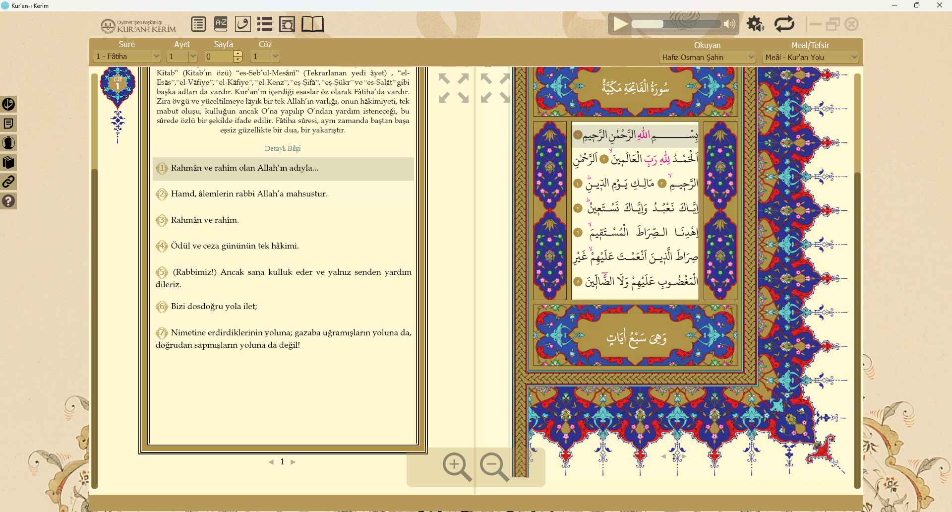Click the page search toolbar icon
The width and height of the screenshot is (952, 512).
287,24
